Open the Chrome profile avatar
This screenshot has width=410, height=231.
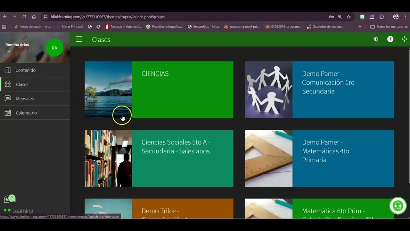[396, 17]
